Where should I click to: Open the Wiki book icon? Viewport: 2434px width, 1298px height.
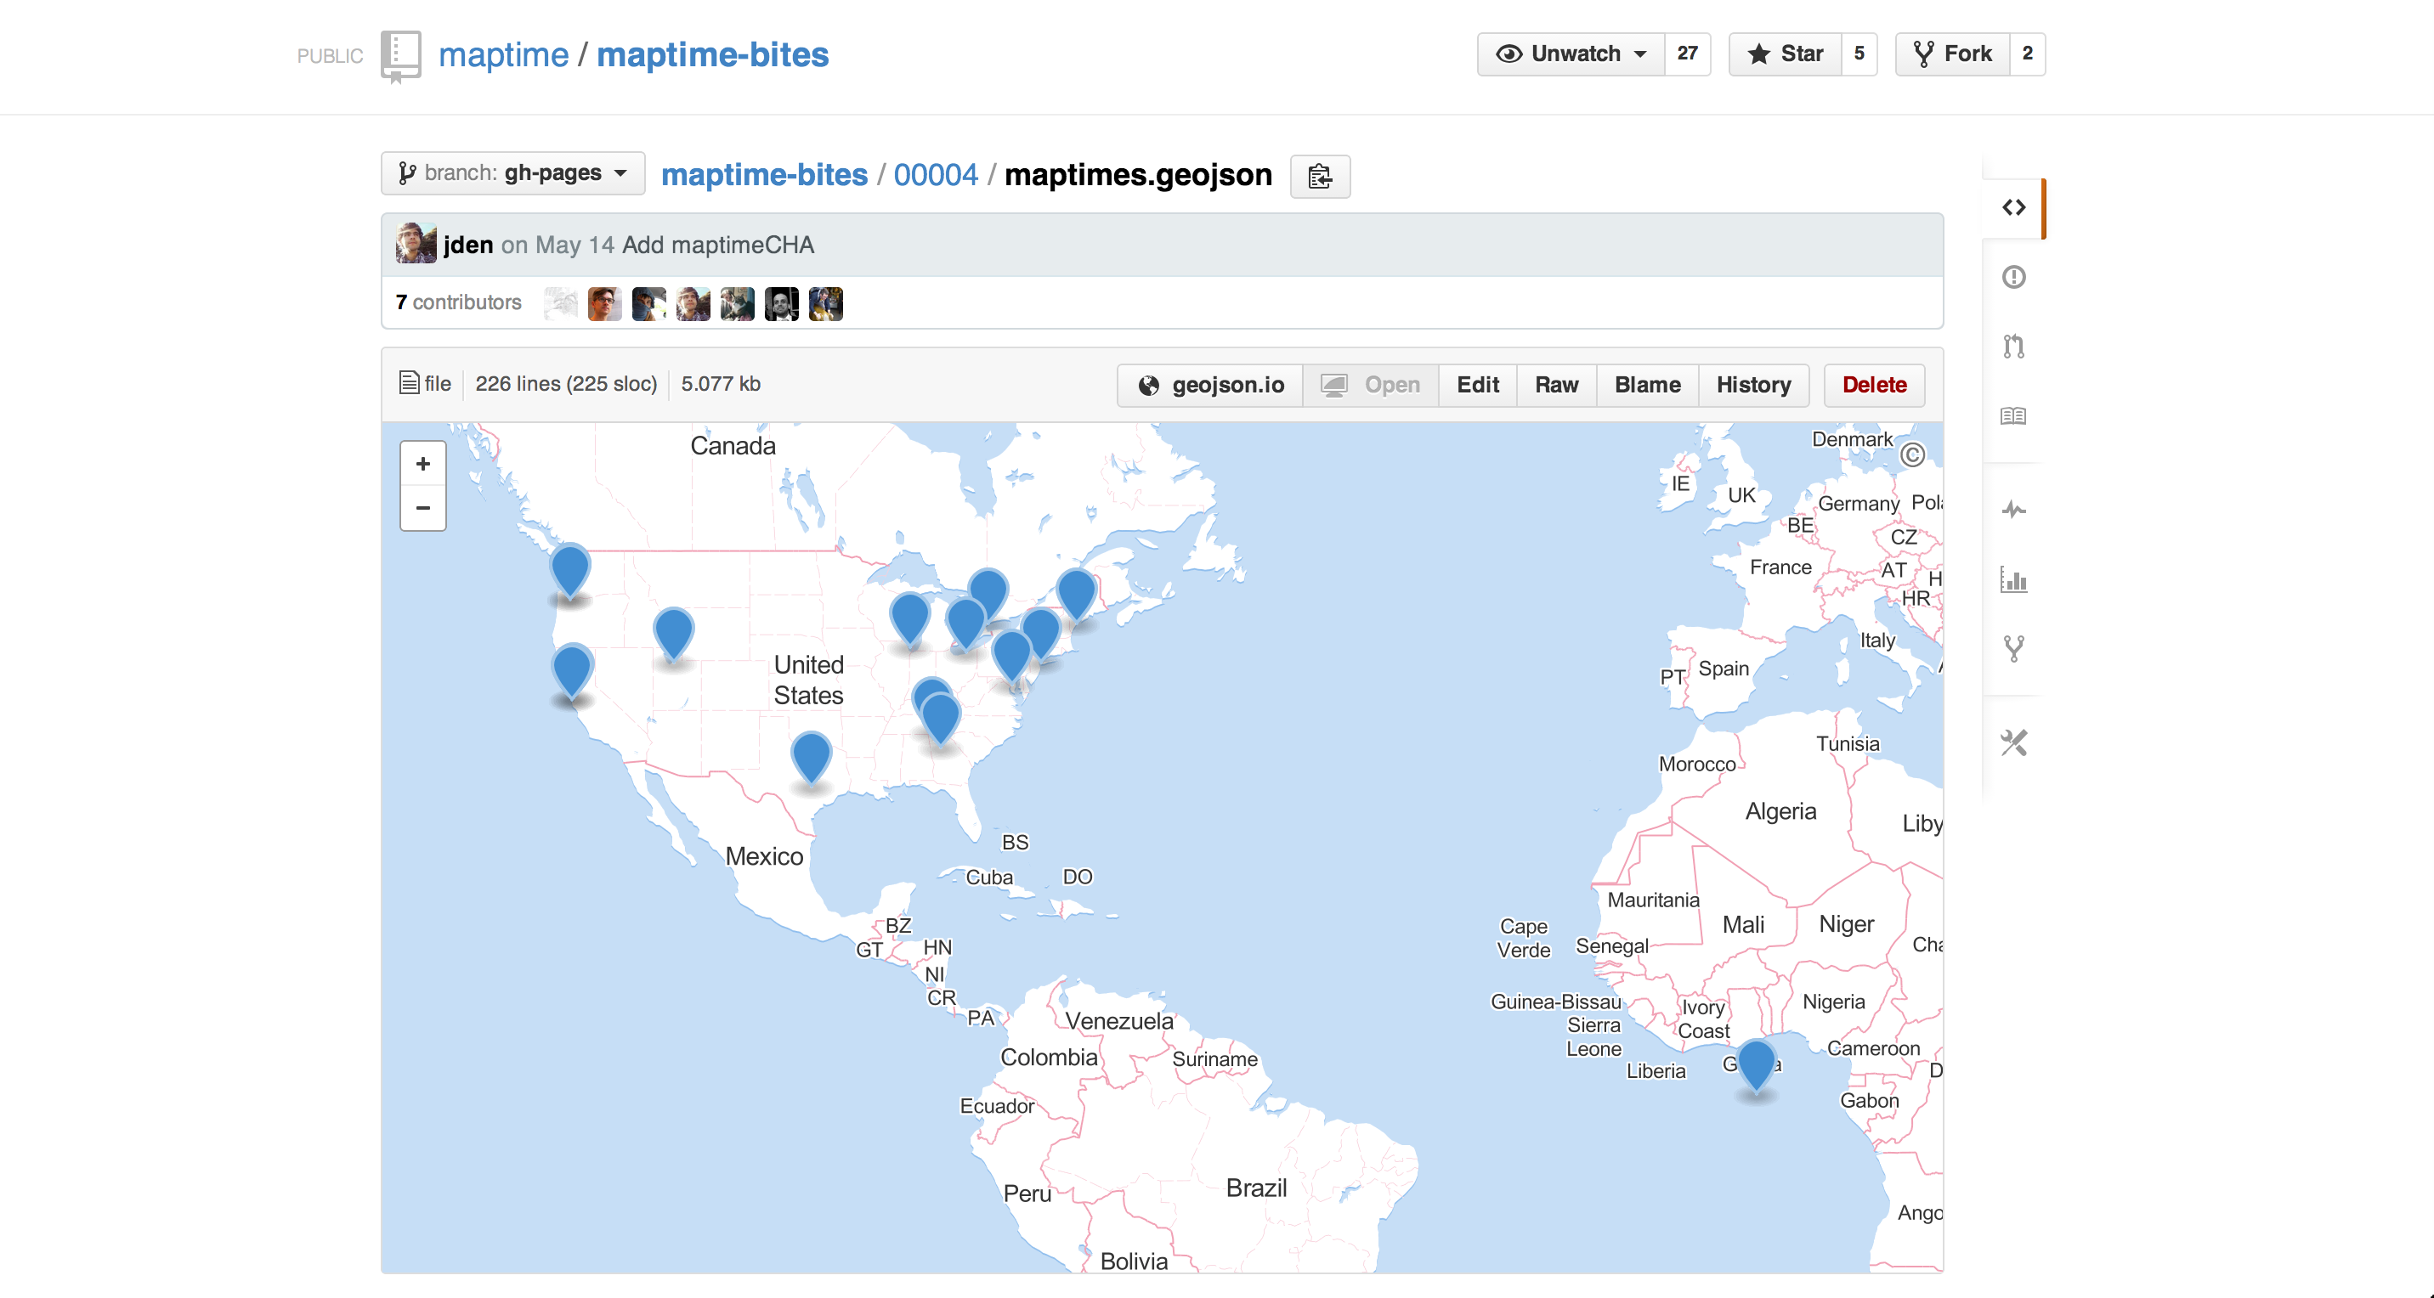2013,415
